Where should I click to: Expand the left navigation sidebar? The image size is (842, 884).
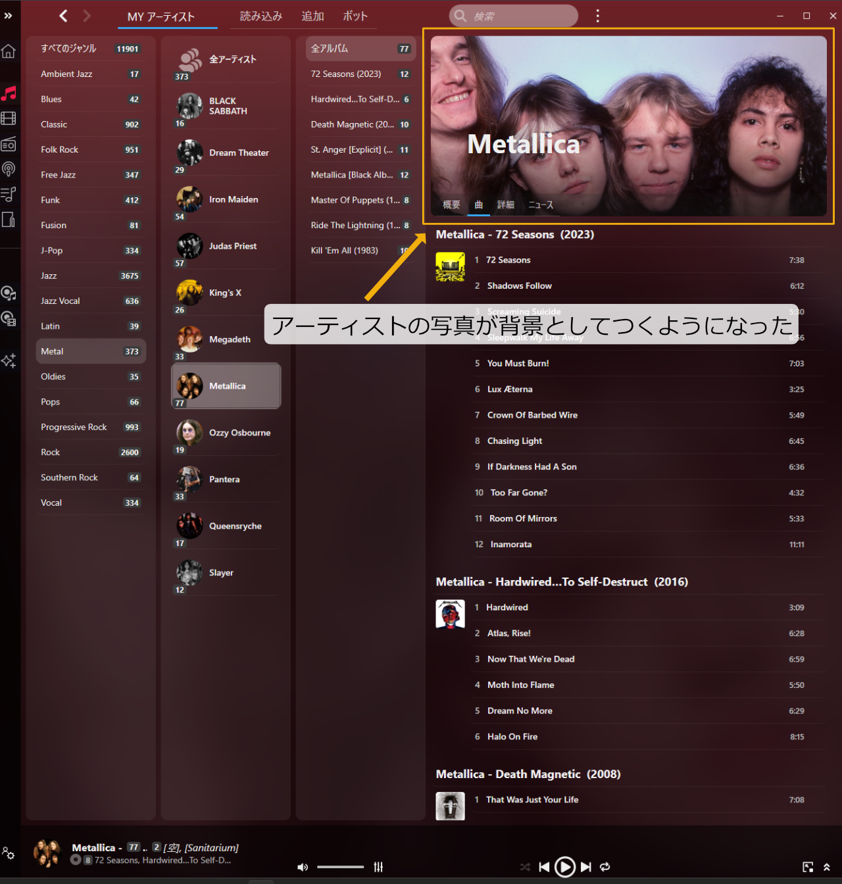pyautogui.click(x=8, y=16)
